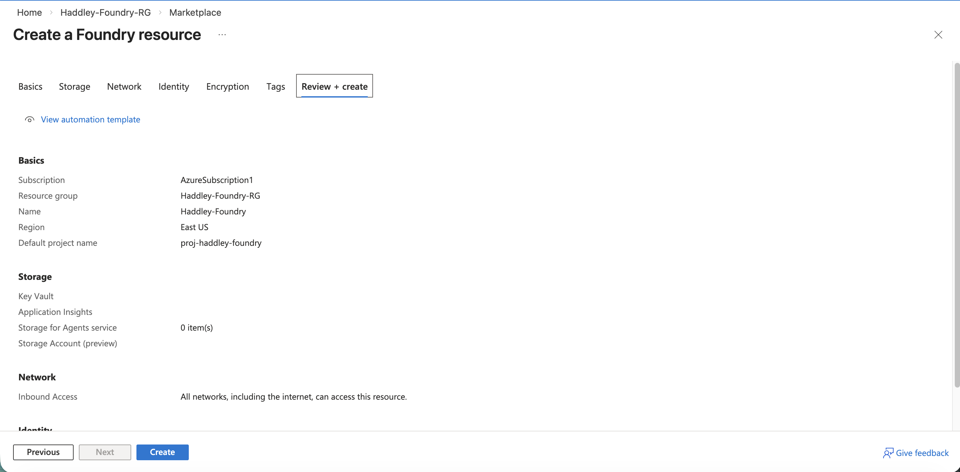960x472 pixels.
Task: Close the Create a Foundry resource pane
Action: pos(939,35)
